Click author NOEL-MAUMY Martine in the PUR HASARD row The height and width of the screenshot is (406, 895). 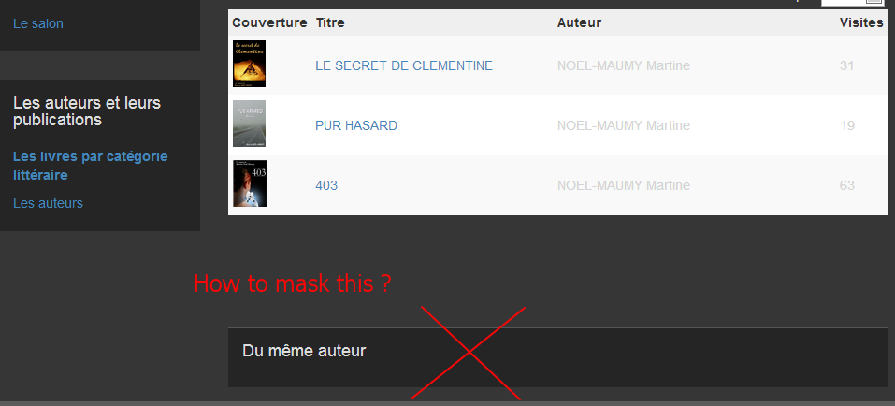click(623, 125)
